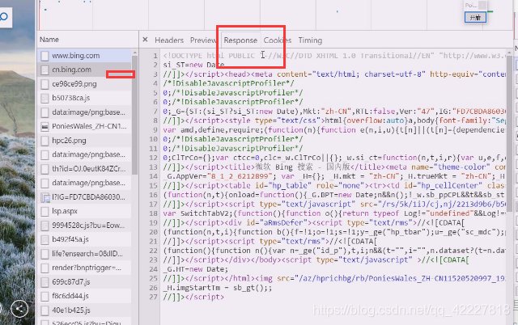Open the ce98ce99.png request
Image resolution: width=518 pixels, height=325 pixels.
84,84
